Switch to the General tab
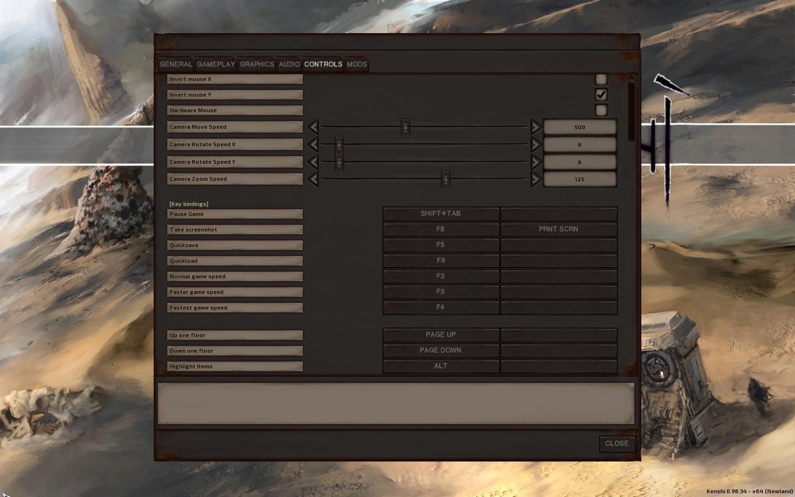The width and height of the screenshot is (795, 497). [x=176, y=64]
